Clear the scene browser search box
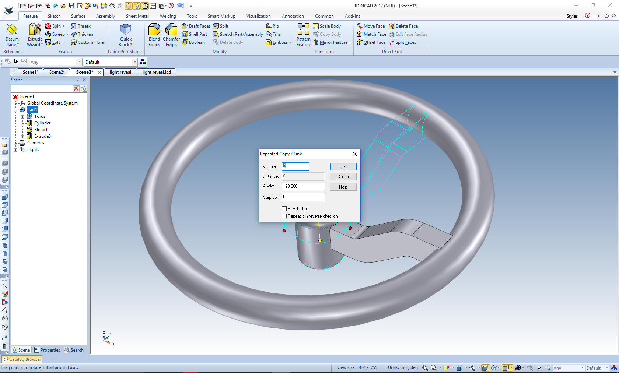This screenshot has width=619, height=373. [x=76, y=88]
